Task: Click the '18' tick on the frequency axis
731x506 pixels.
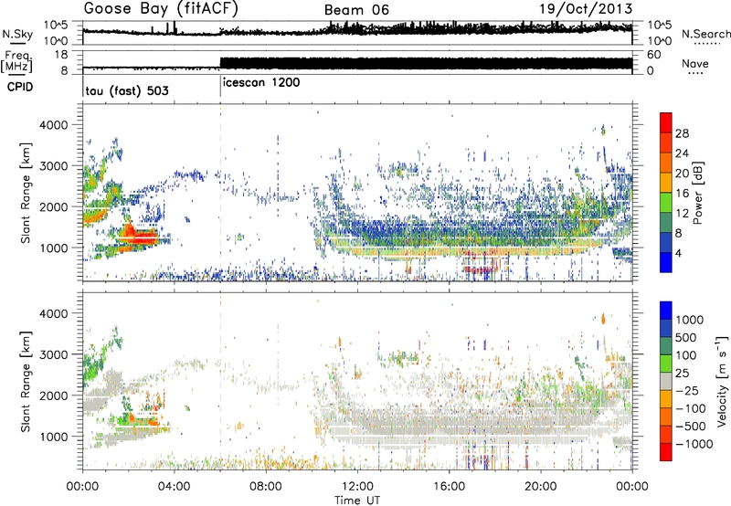Action: (61, 55)
